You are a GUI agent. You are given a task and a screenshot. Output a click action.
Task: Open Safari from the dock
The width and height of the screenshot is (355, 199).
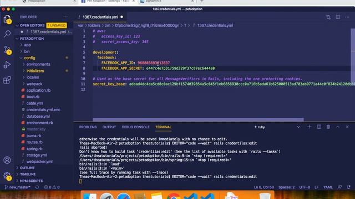pyautogui.click(x=123, y=196)
